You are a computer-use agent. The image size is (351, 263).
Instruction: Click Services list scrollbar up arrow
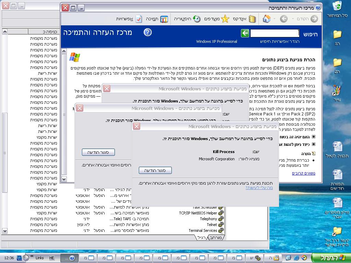[x=5, y=32]
